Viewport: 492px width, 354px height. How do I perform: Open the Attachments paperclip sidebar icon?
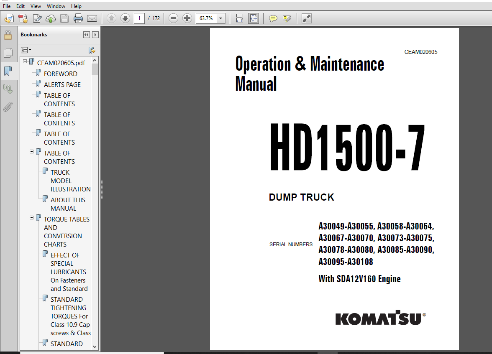click(x=8, y=107)
